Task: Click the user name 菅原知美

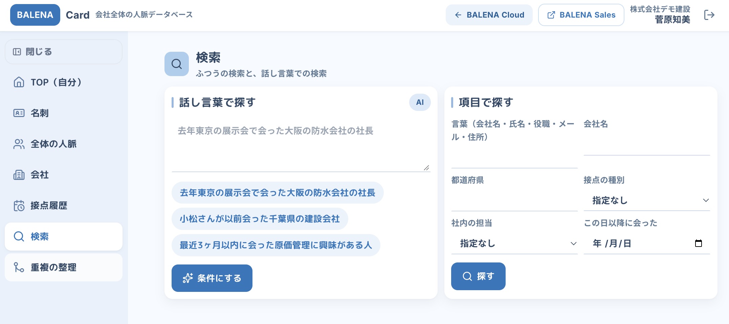Action: pyautogui.click(x=672, y=20)
